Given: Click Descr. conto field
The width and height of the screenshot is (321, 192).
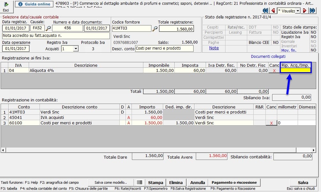Looking at the screenshot, I should pos(164,48).
